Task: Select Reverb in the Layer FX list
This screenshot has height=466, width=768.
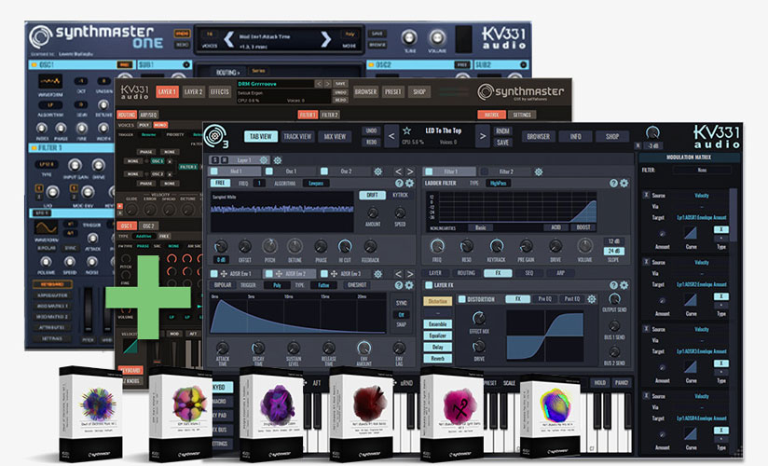Action: [437, 357]
